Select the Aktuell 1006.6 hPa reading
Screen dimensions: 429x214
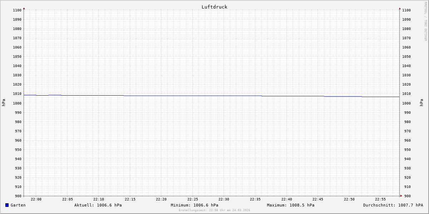tap(98, 205)
